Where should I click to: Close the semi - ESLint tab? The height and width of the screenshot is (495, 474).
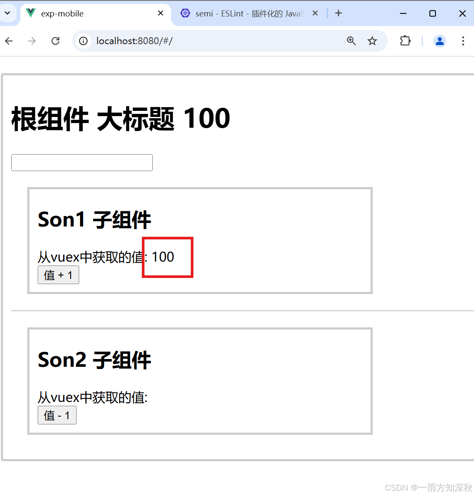pyautogui.click(x=315, y=13)
